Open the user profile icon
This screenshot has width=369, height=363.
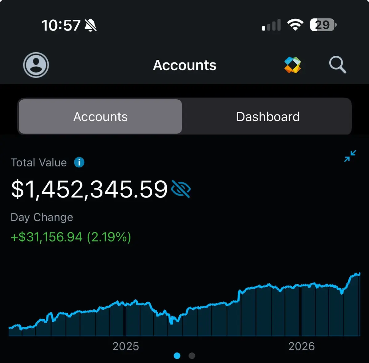(36, 65)
